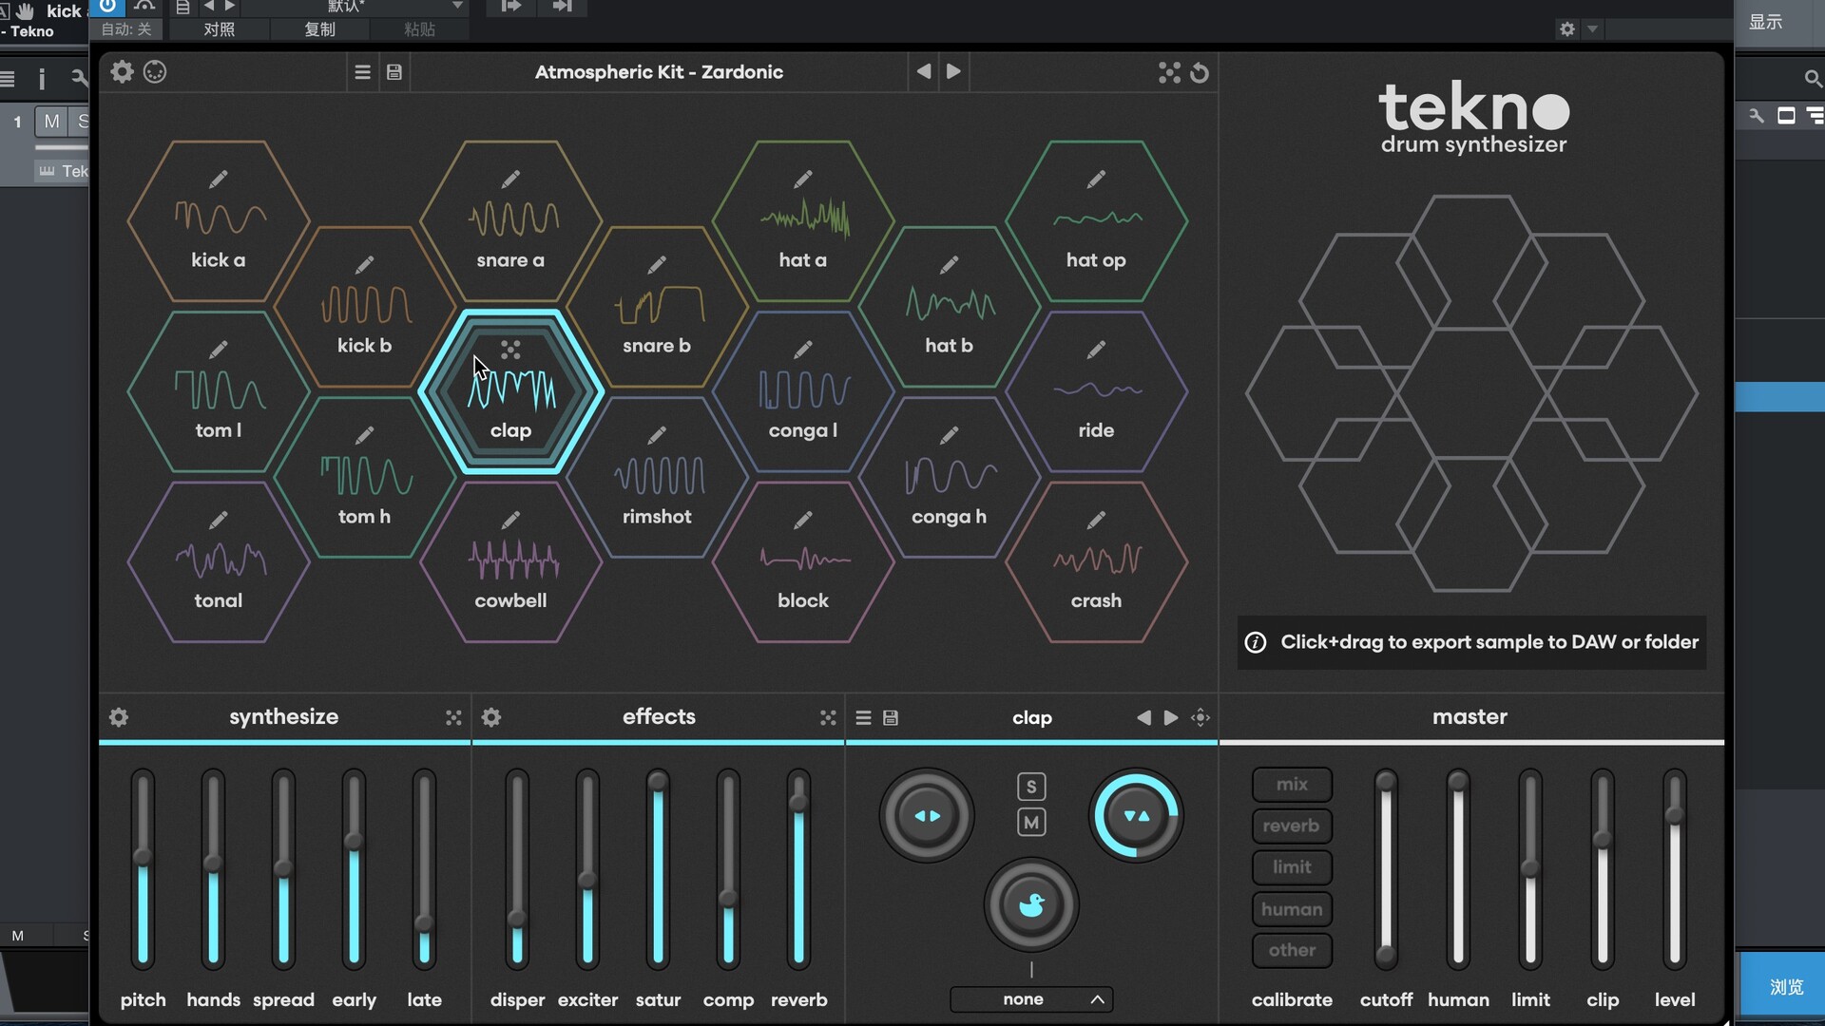The width and height of the screenshot is (1825, 1026).
Task: Toggle the reverb calibrate option
Action: 1292,826
